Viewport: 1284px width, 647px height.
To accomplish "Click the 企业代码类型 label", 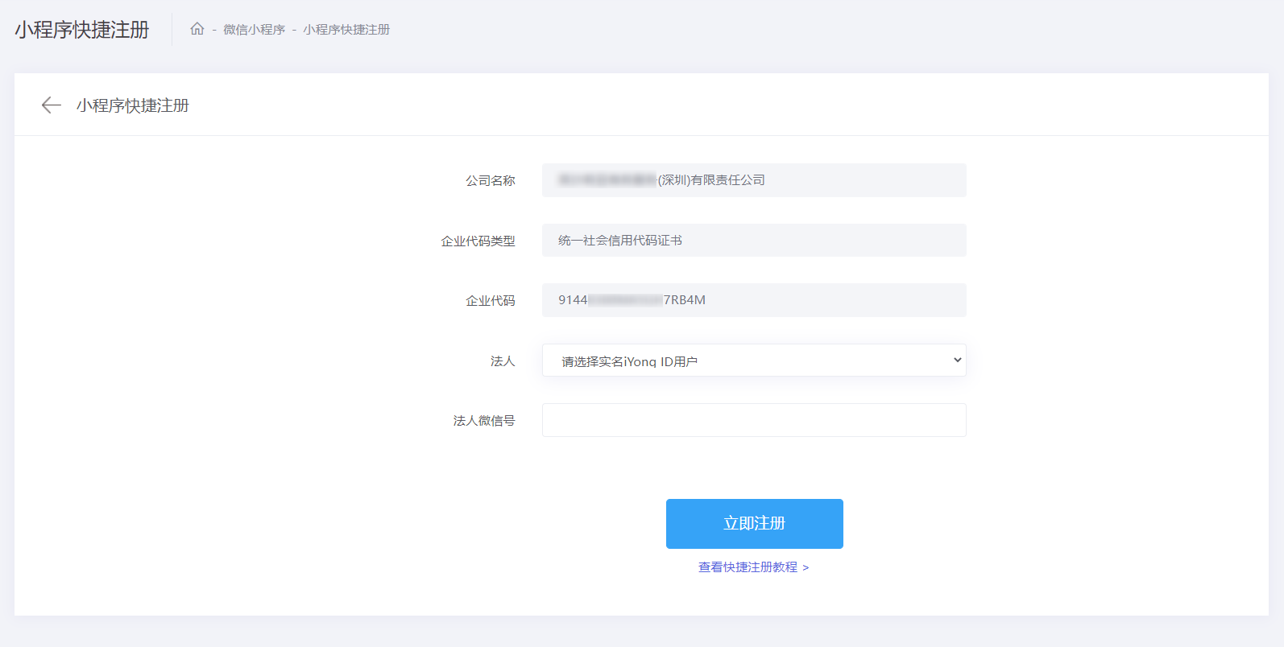I will (478, 241).
